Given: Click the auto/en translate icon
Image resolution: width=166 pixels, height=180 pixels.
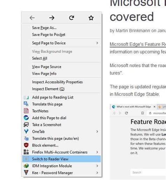Looking at the screenshot, I should (x=26, y=138).
